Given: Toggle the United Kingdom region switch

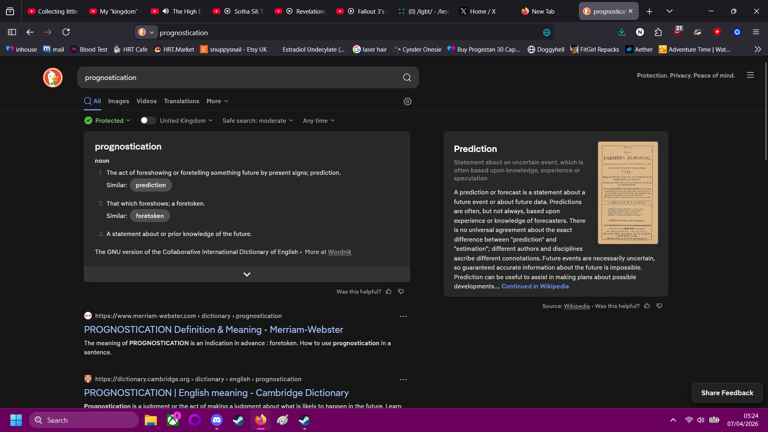Looking at the screenshot, I should pyautogui.click(x=148, y=120).
